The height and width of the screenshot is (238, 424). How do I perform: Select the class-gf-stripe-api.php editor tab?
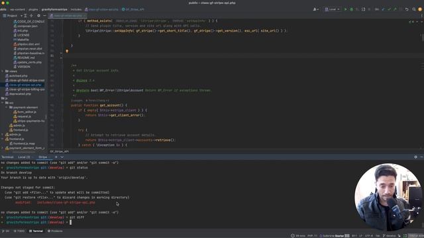(68, 16)
